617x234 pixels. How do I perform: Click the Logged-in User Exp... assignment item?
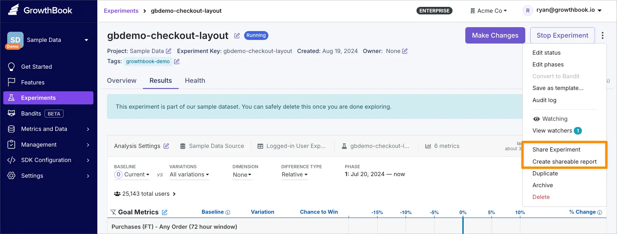pyautogui.click(x=291, y=146)
